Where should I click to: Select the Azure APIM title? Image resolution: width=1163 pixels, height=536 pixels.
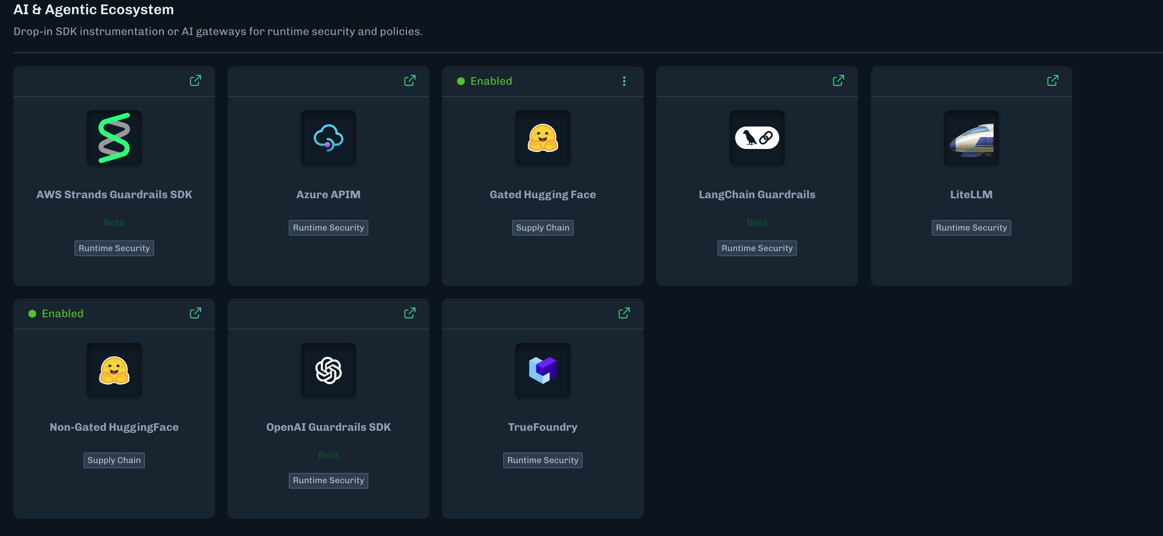pyautogui.click(x=329, y=195)
